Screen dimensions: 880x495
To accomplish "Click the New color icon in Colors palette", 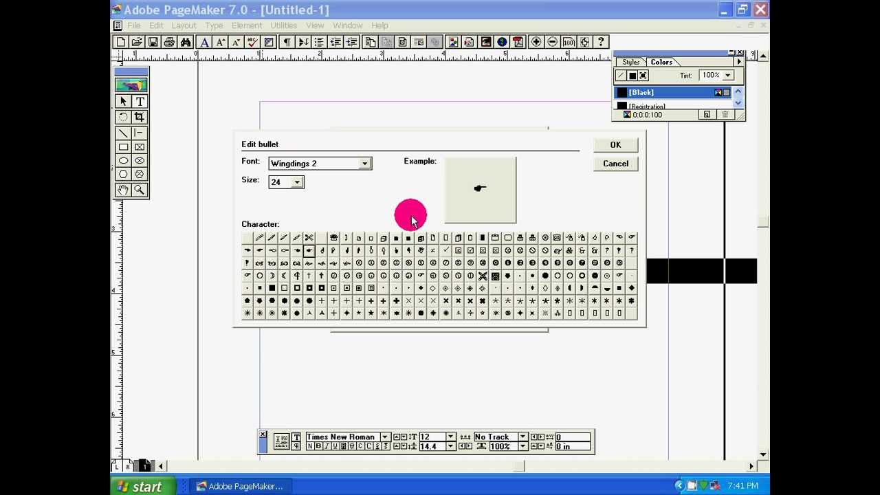I will pyautogui.click(x=707, y=115).
